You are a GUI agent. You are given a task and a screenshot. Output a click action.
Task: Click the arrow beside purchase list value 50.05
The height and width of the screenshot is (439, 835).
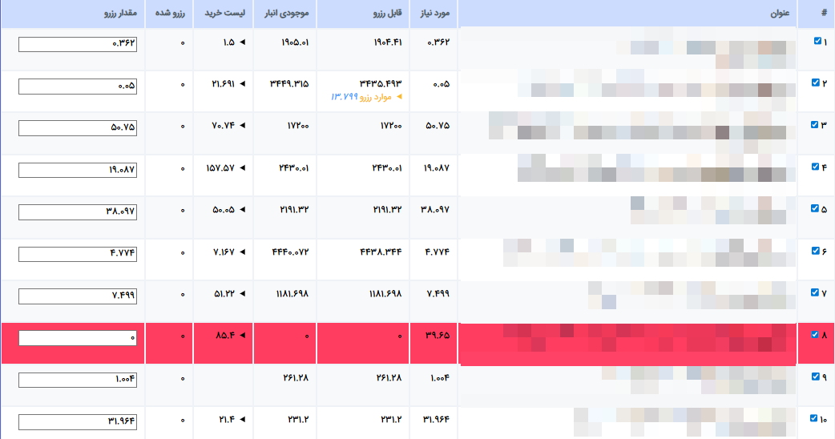tap(242, 209)
